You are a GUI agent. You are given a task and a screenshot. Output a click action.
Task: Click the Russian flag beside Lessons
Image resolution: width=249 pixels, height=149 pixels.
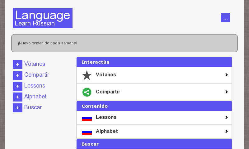87,118
